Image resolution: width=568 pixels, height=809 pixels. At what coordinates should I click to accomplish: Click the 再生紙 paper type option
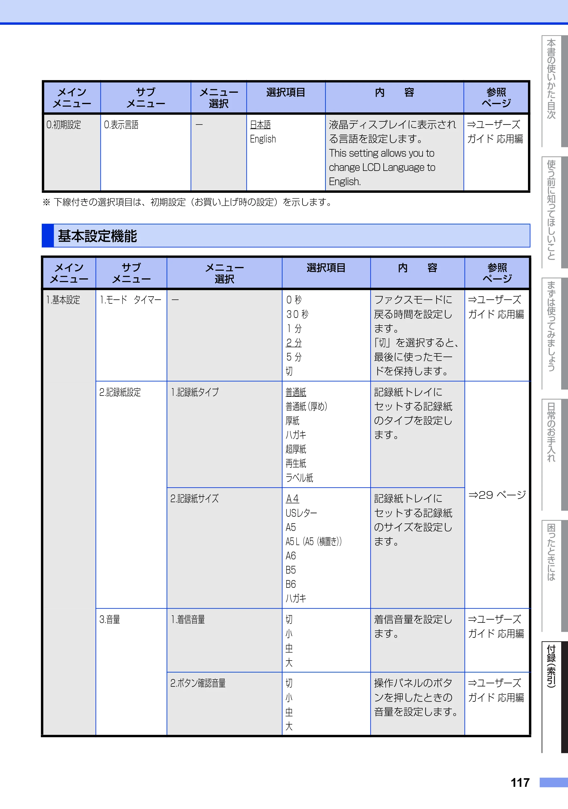(296, 463)
